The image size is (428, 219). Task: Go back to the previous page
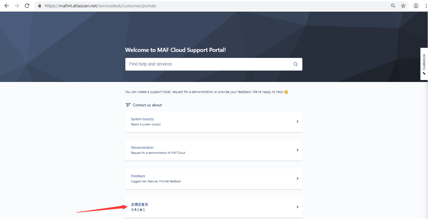click(x=7, y=6)
